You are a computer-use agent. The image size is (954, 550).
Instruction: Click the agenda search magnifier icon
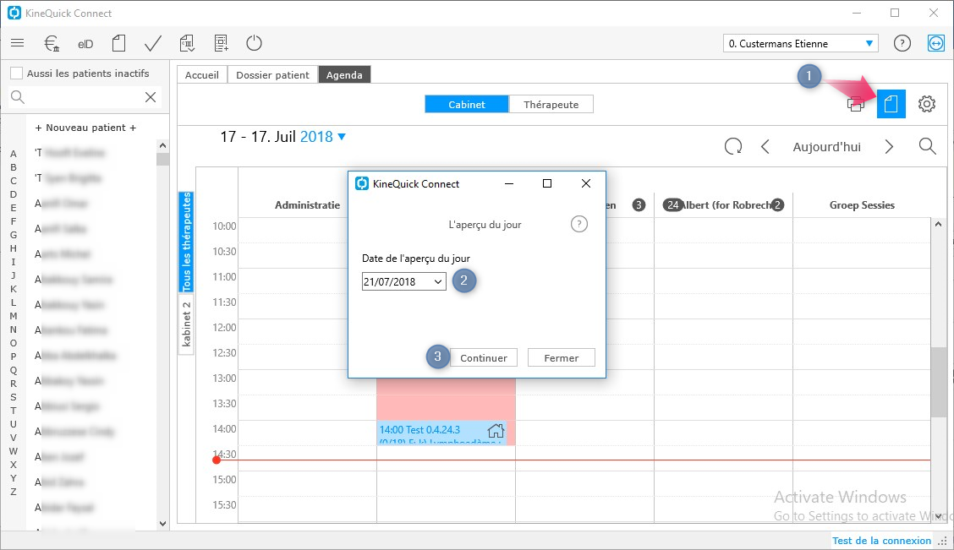click(927, 146)
